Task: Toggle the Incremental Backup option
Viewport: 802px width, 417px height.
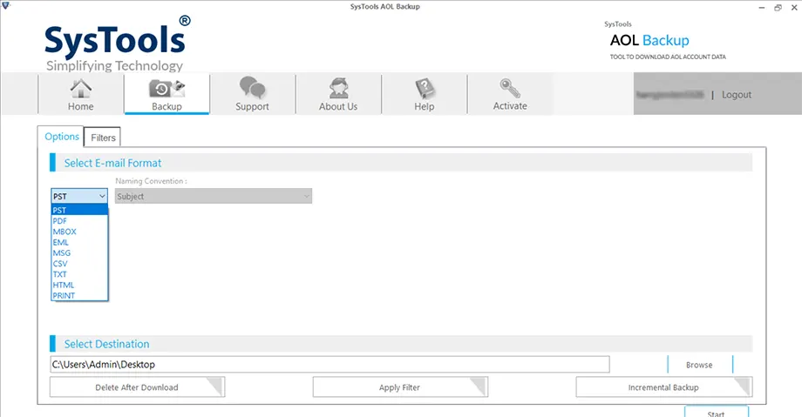Action: click(664, 387)
